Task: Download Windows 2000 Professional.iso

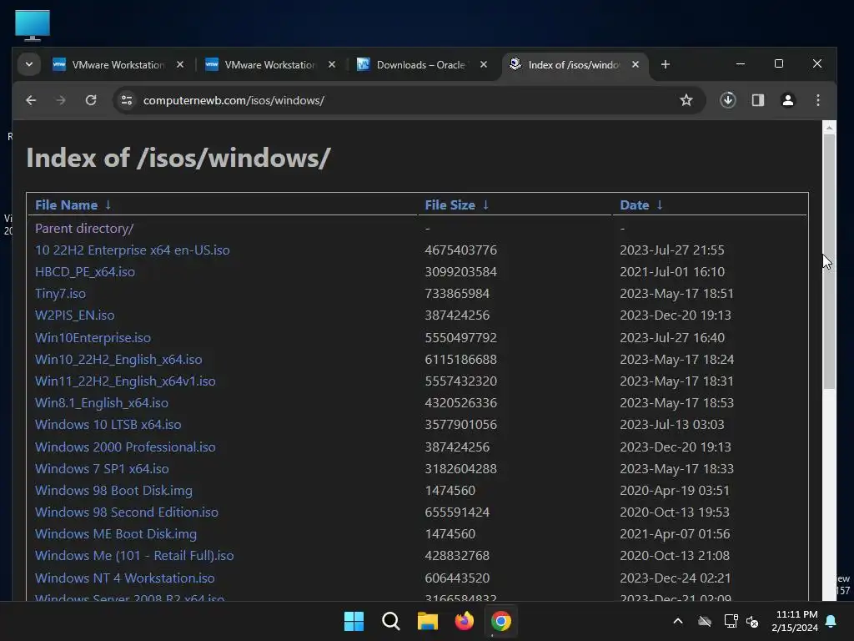Action: (x=125, y=447)
